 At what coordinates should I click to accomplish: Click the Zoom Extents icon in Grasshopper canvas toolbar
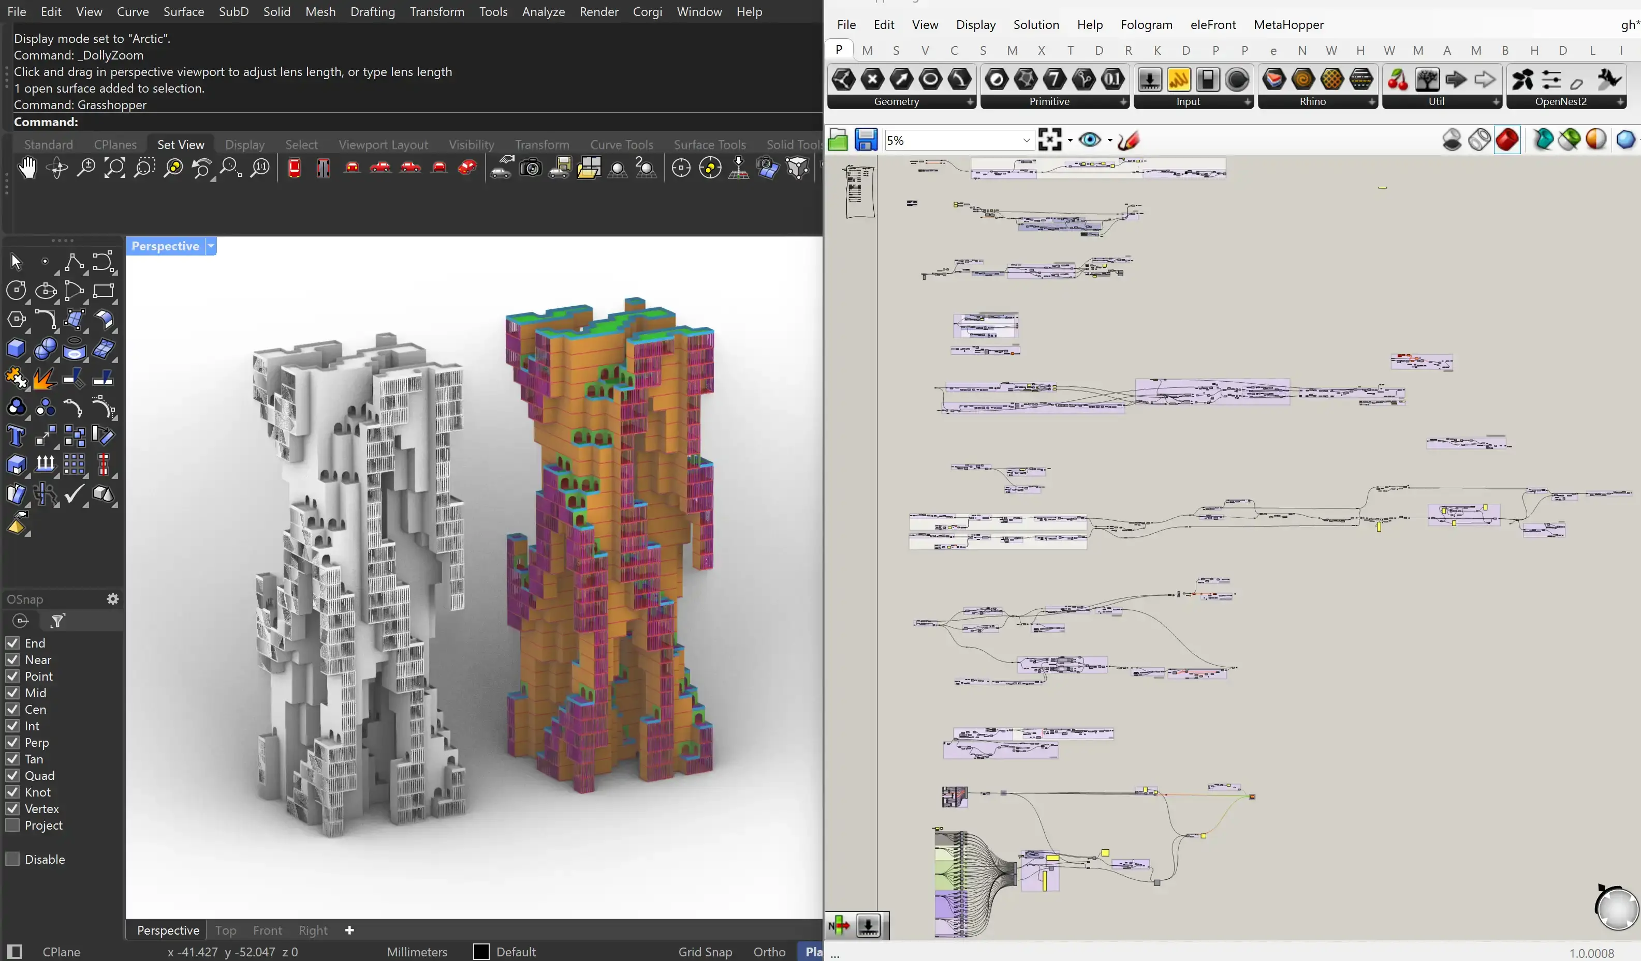click(x=1050, y=140)
